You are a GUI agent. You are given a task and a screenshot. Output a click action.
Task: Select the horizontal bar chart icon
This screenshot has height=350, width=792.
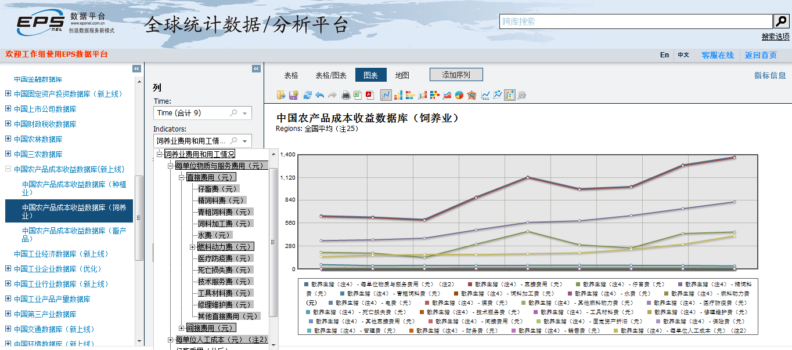[411, 95]
